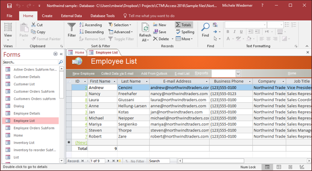
Task: Click Collect Data via E-mail link
Action: pyautogui.click(x=117, y=74)
